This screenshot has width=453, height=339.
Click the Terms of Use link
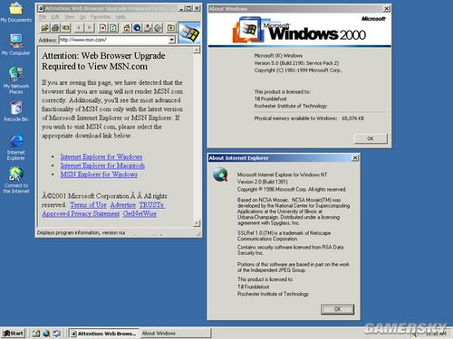pyautogui.click(x=88, y=205)
